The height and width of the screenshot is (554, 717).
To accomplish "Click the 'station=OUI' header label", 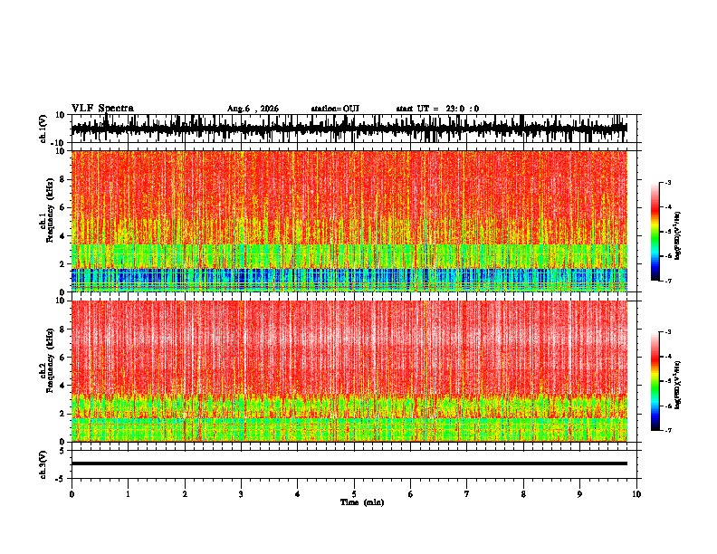I will [x=335, y=109].
